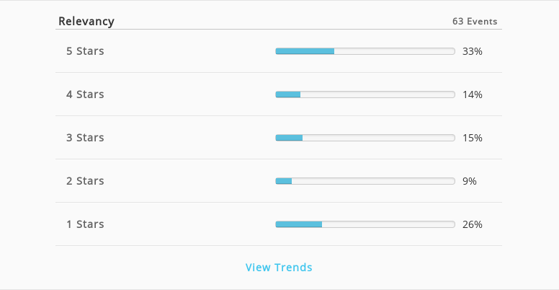Click the blue filled portion of 5 Stars bar
Viewport: 559px width, 290px height.
[305, 51]
